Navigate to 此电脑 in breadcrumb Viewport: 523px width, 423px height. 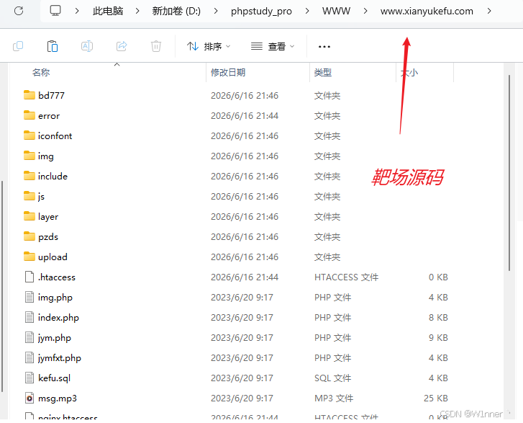click(x=108, y=11)
